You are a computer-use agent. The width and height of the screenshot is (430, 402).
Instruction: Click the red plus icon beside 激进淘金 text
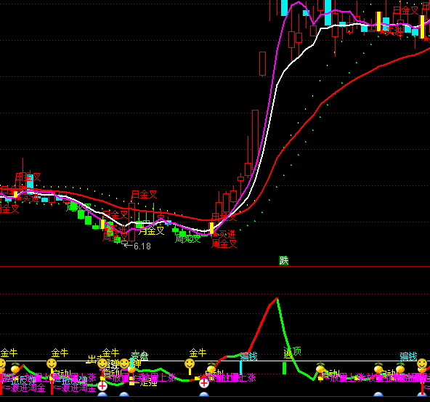pyautogui.click(x=102, y=386)
